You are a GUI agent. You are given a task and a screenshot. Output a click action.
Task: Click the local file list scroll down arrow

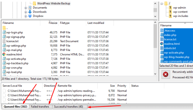(x=155, y=74)
